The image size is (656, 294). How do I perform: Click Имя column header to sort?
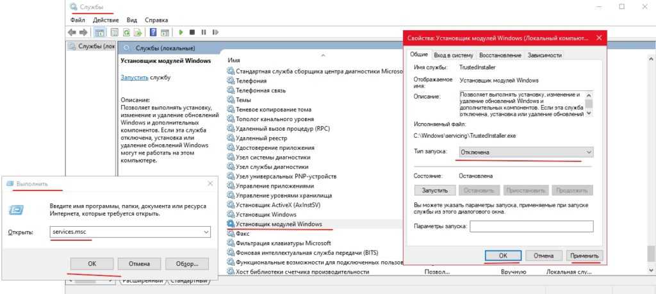coord(234,60)
